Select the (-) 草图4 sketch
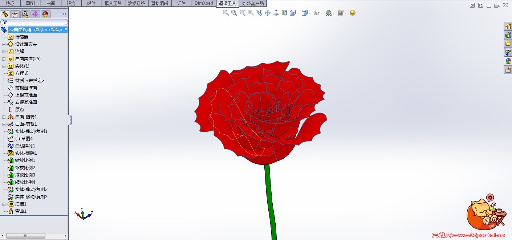Viewport: 512px width, 240px height. 24,139
